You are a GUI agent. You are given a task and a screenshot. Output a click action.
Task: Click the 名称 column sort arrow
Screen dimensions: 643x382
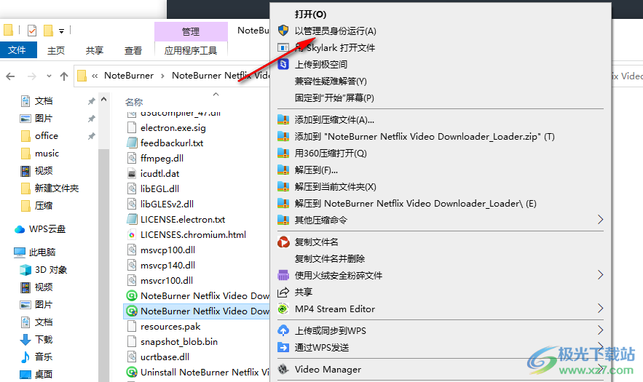[216, 95]
